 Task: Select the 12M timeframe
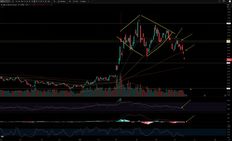click(48, 1)
